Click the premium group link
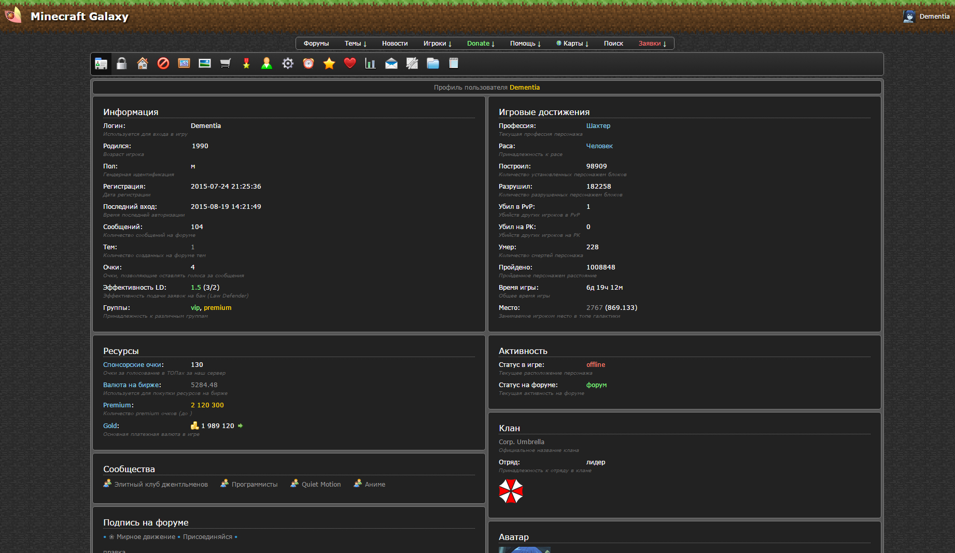 click(x=218, y=308)
